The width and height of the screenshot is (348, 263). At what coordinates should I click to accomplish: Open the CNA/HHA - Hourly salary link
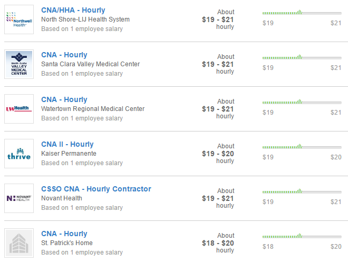tap(73, 10)
